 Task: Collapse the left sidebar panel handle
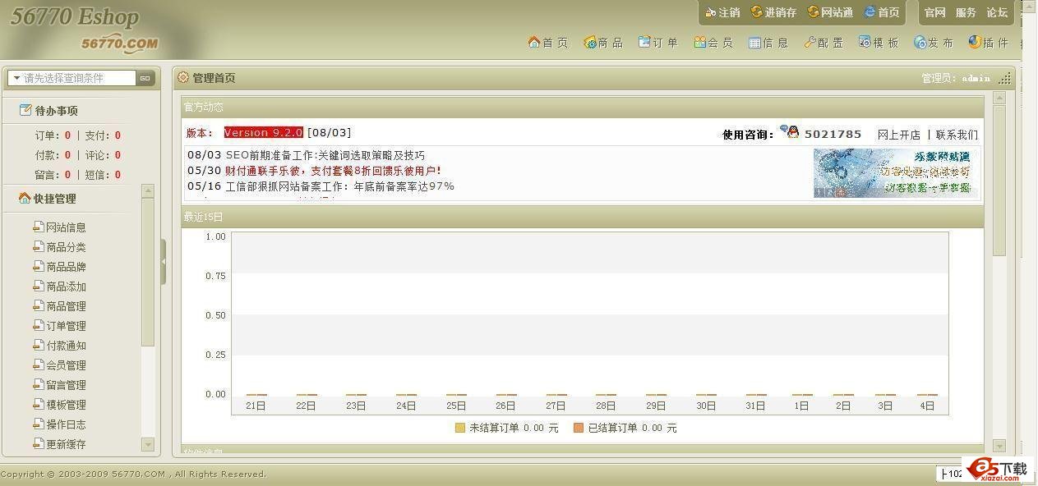click(x=164, y=261)
